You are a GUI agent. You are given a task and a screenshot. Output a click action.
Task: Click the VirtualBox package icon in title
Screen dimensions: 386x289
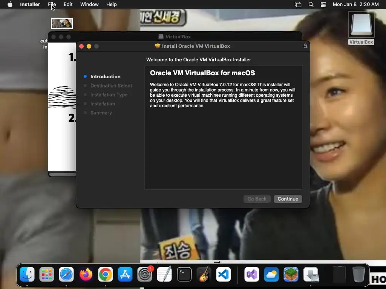tap(158, 46)
